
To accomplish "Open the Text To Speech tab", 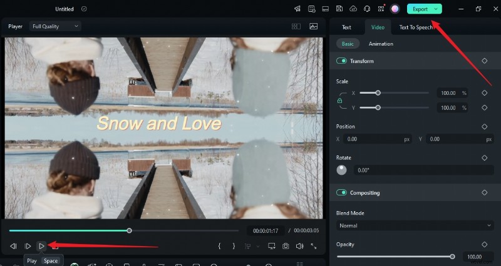I will click(x=416, y=27).
